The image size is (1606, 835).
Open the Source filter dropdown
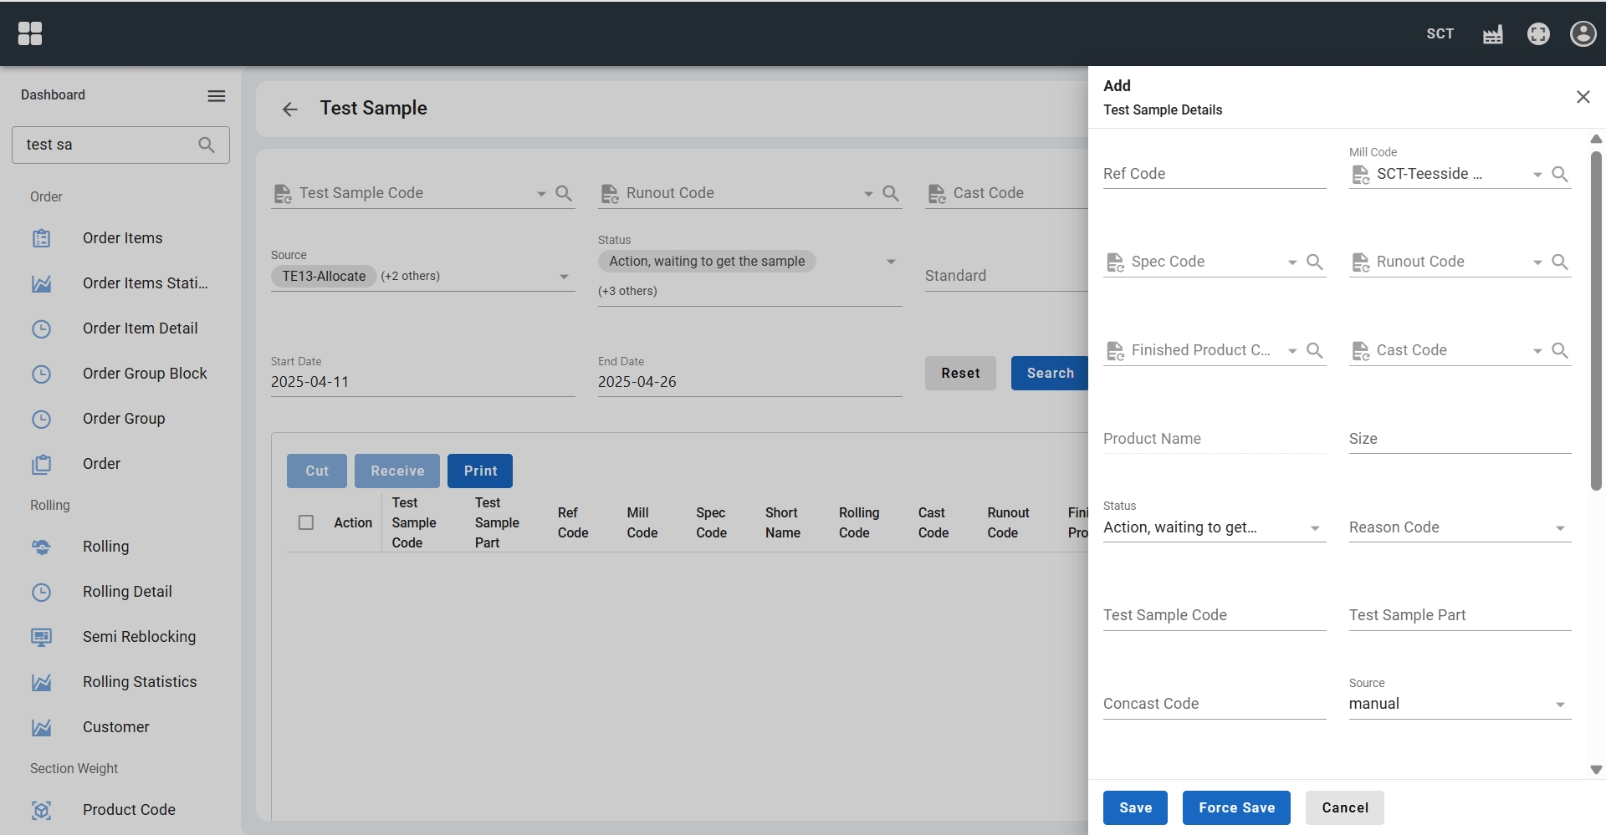[x=564, y=277]
